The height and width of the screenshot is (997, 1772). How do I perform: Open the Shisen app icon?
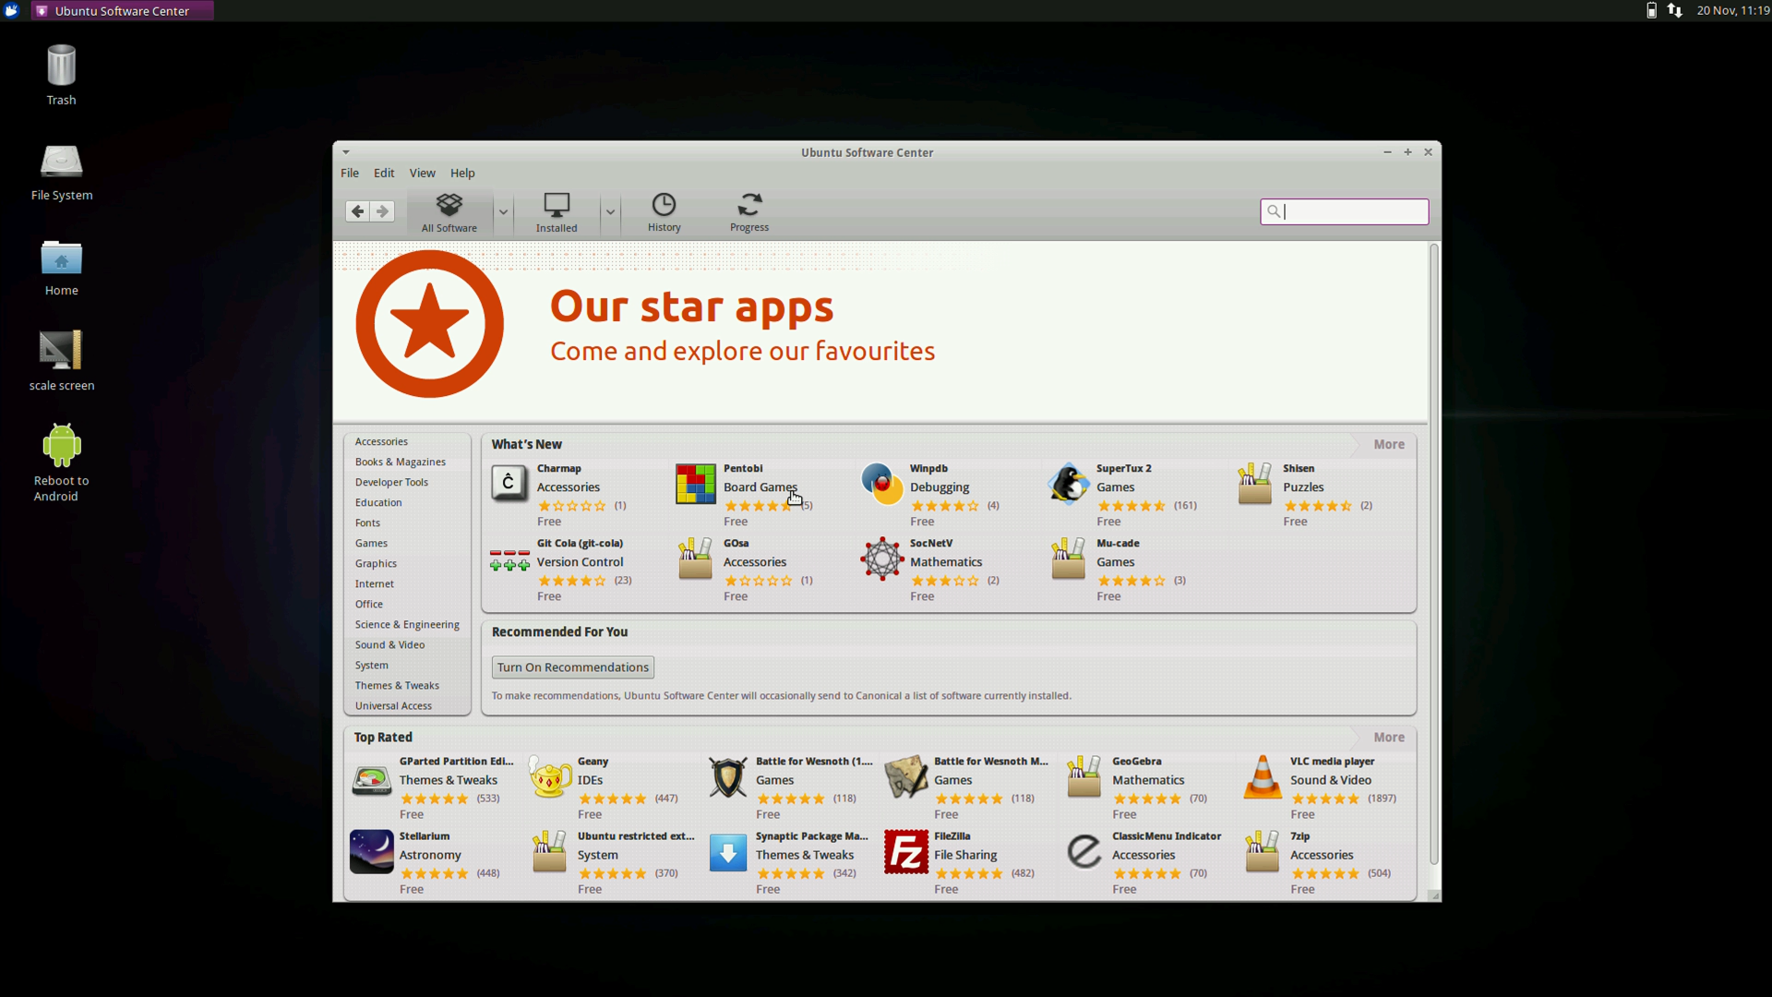[1255, 484]
